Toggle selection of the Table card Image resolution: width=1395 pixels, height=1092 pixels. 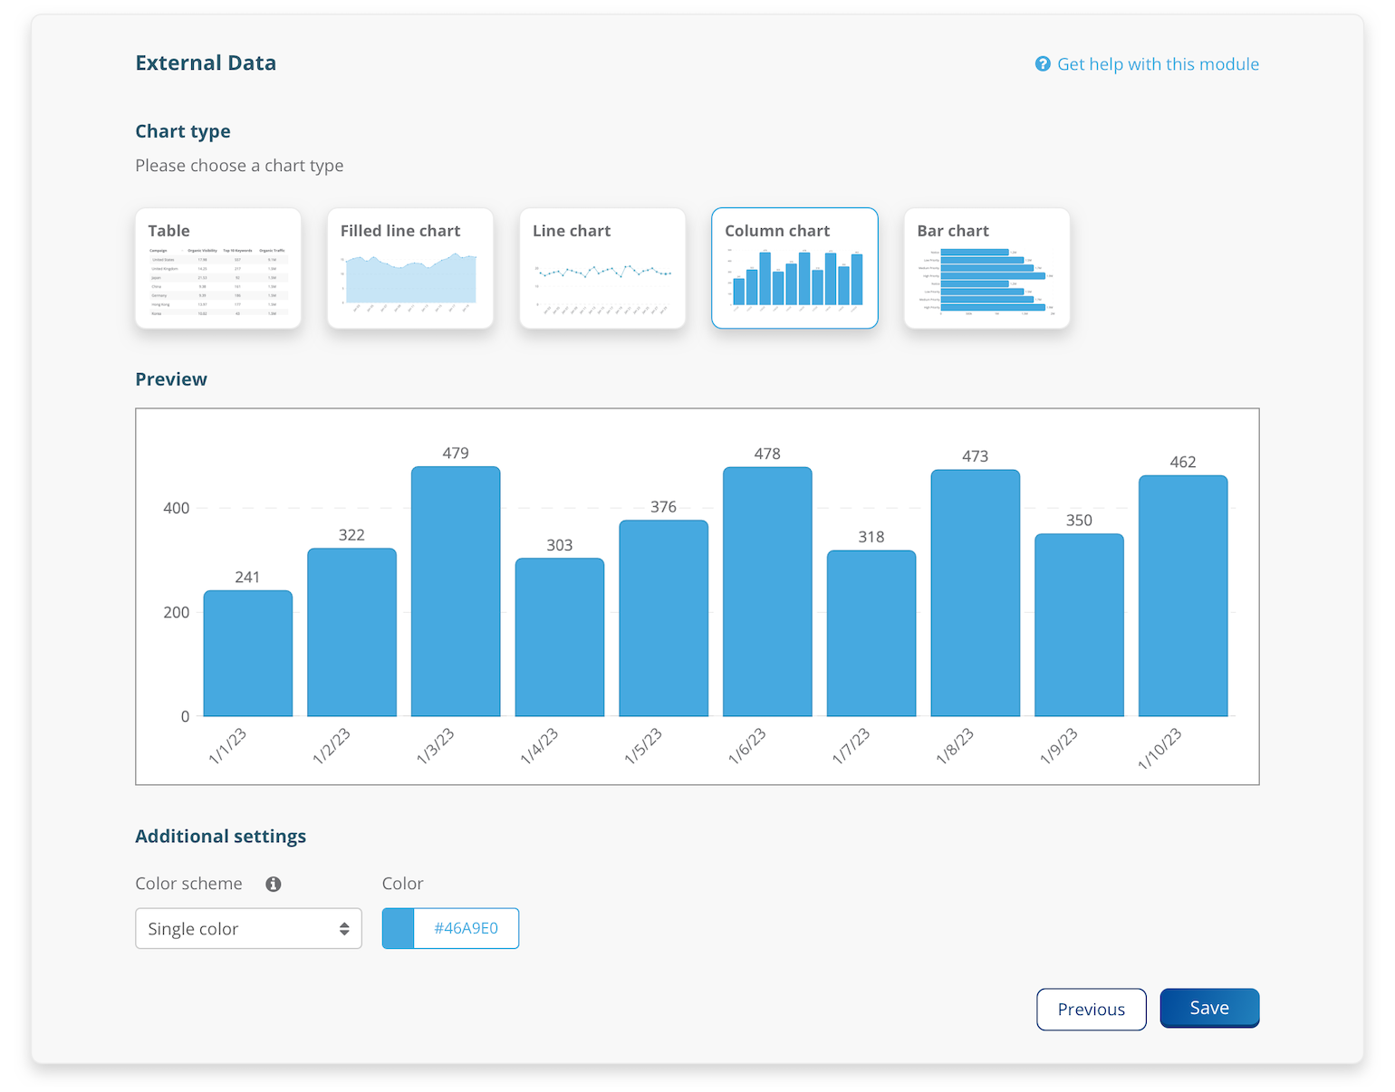(217, 268)
